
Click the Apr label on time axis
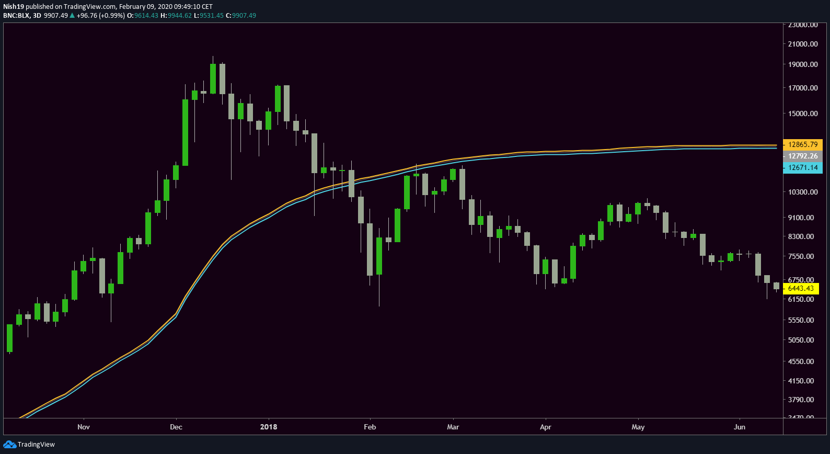click(x=546, y=427)
